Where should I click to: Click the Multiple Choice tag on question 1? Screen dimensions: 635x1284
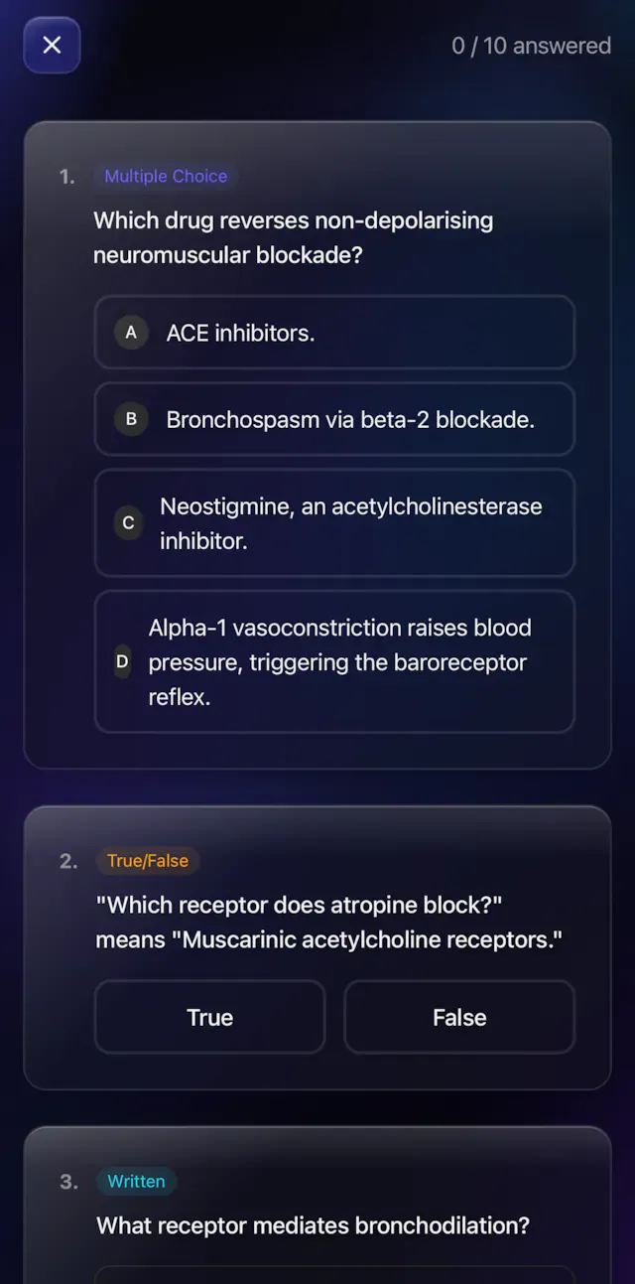pos(166,176)
